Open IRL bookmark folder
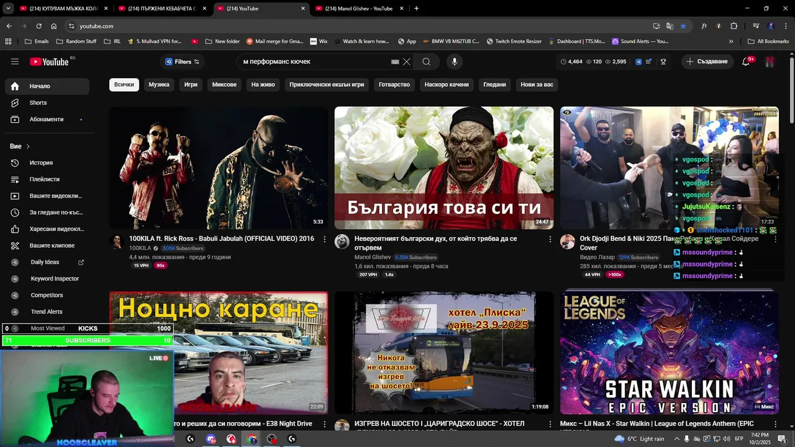Image resolution: width=795 pixels, height=447 pixels. 112,41
